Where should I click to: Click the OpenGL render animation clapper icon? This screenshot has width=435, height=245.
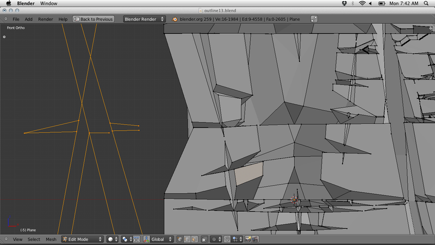click(x=255, y=239)
